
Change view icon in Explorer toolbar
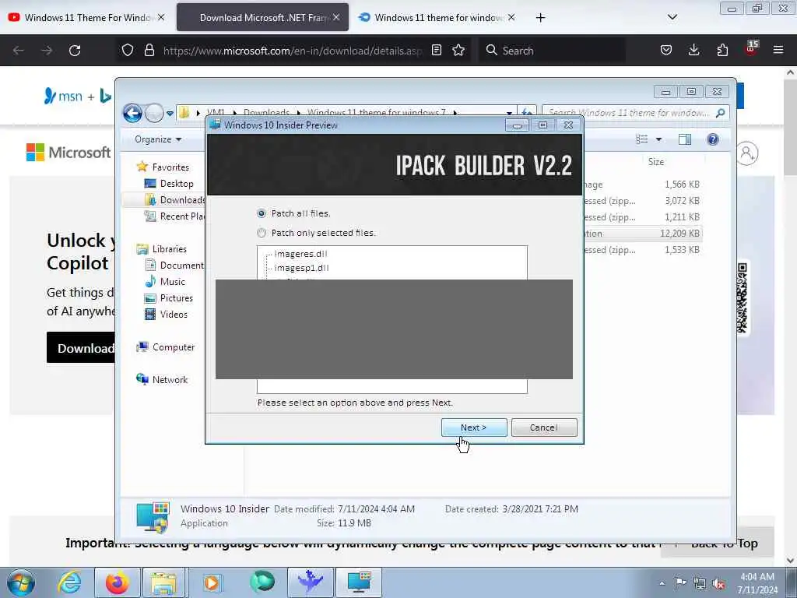tap(642, 139)
